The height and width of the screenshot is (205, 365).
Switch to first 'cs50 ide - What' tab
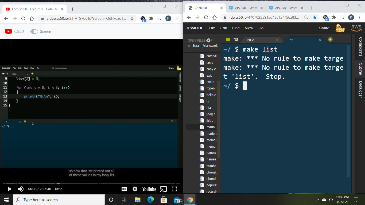[x=246, y=8]
